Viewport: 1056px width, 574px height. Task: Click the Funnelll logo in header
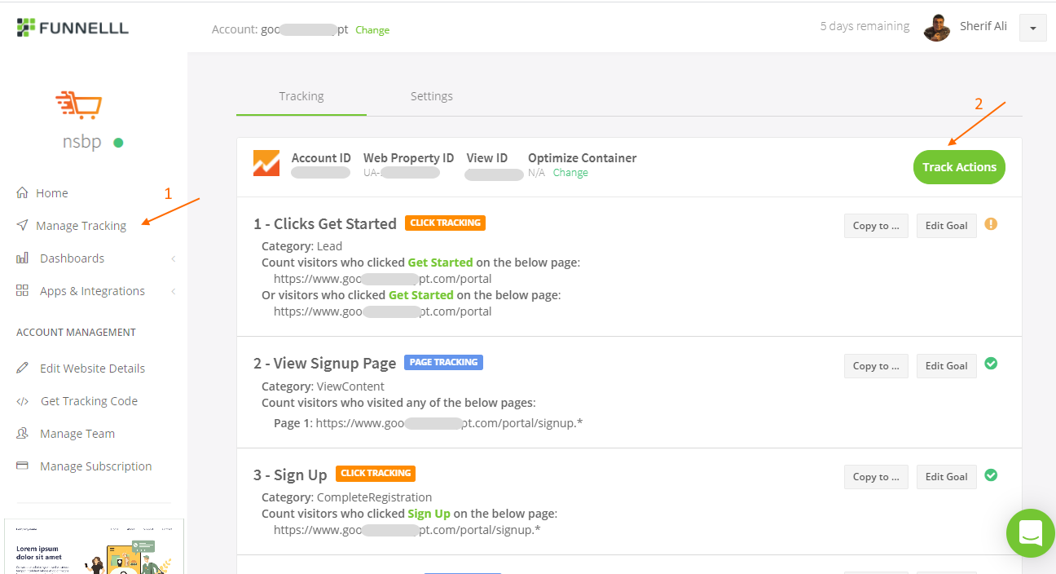(73, 28)
